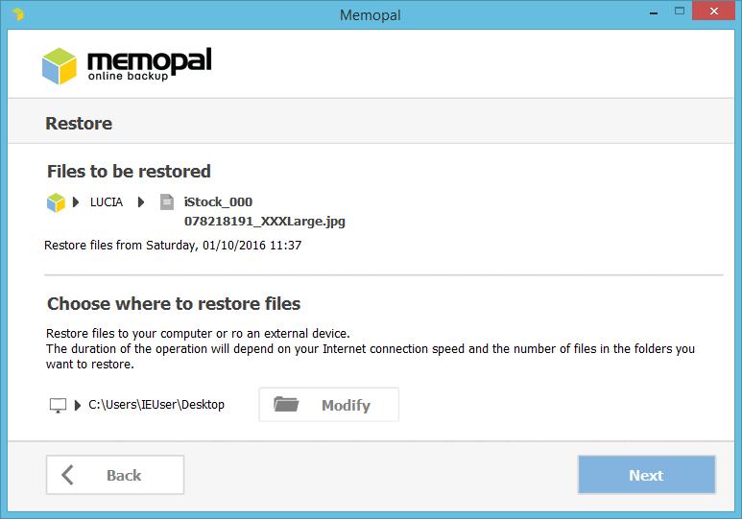The height and width of the screenshot is (519, 742).
Task: Click the Memopal title bar app icon
Action: coord(17,14)
